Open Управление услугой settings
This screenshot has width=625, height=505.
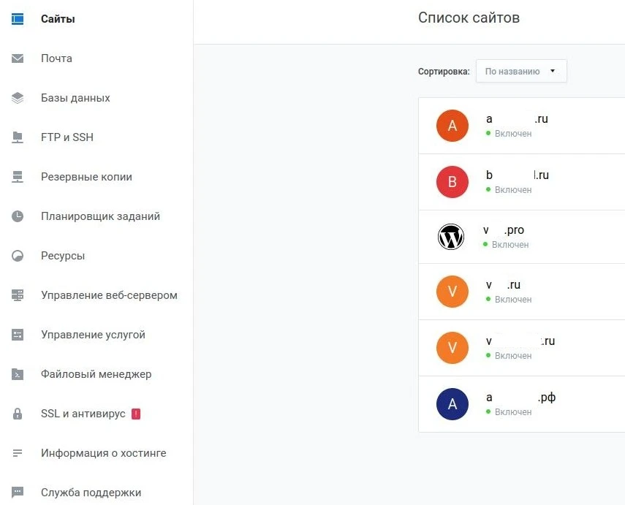tap(18, 334)
